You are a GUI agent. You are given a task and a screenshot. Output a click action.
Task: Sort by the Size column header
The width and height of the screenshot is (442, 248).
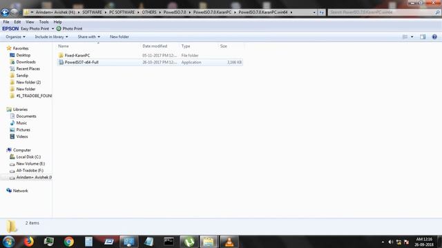click(223, 46)
